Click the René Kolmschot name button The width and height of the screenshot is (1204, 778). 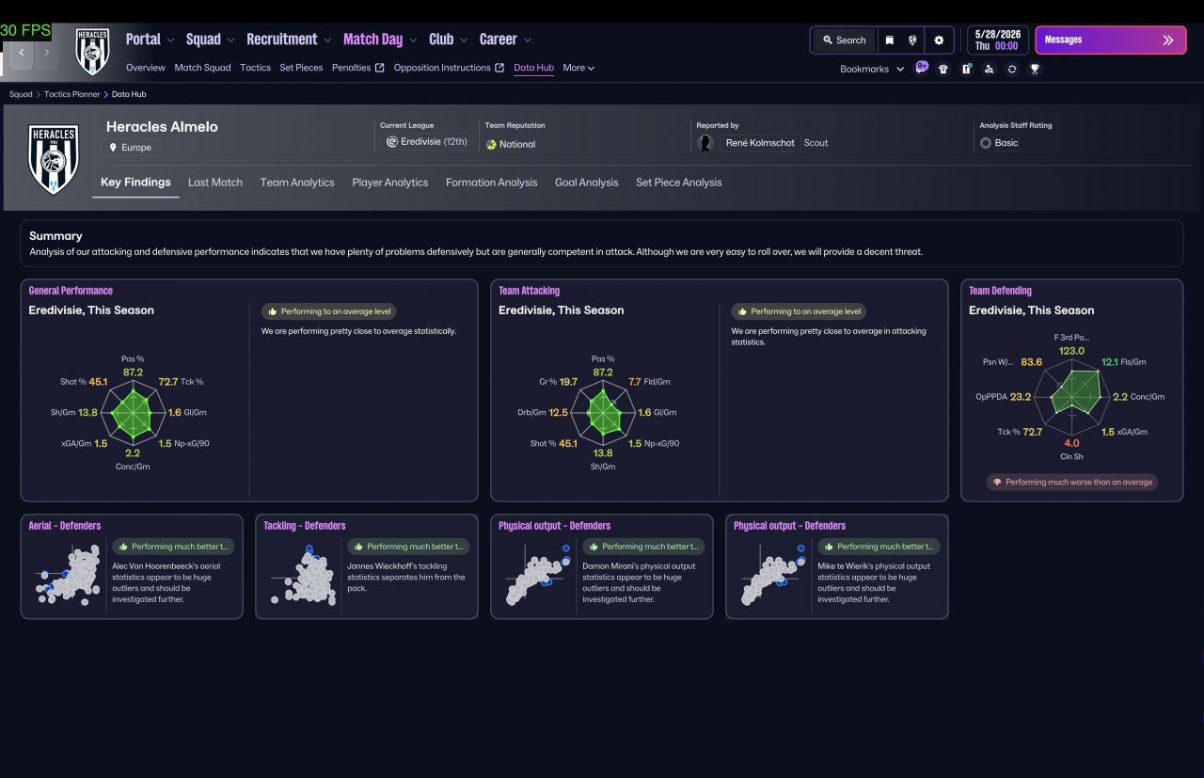pyautogui.click(x=761, y=143)
